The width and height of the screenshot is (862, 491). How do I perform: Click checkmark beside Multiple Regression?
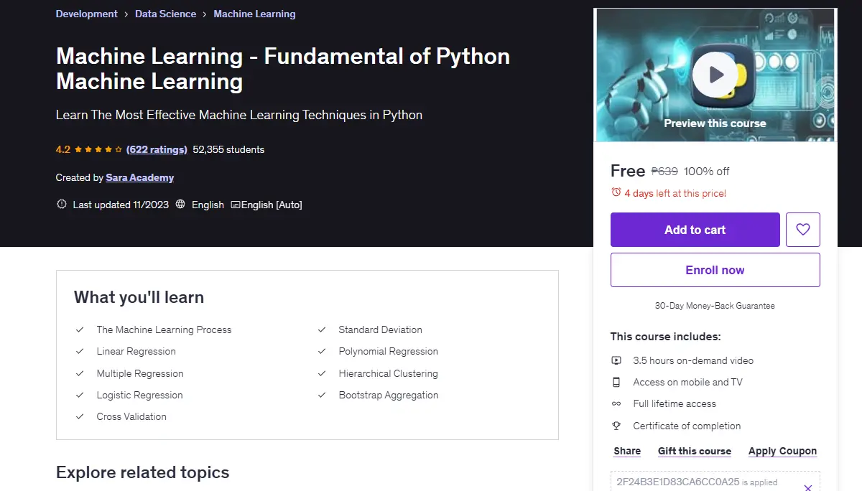pos(80,373)
